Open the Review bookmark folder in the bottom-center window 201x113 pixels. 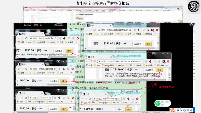coord(115,103)
